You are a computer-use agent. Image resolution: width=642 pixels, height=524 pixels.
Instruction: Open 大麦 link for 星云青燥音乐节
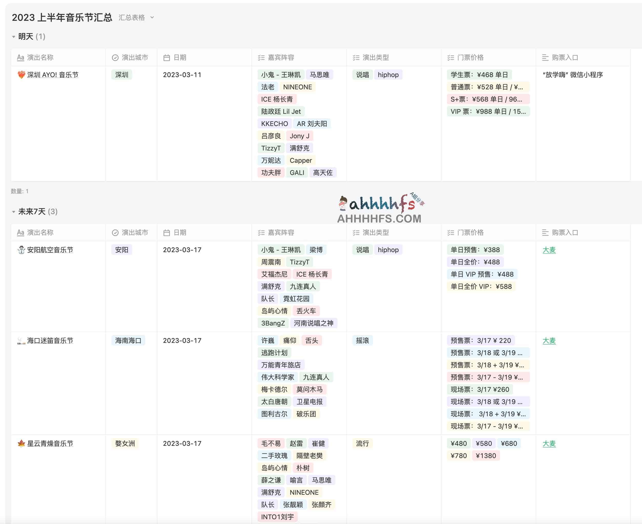pyautogui.click(x=549, y=444)
